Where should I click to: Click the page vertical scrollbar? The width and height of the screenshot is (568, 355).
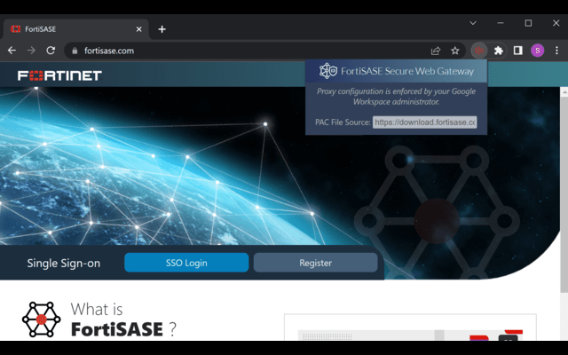(564, 195)
